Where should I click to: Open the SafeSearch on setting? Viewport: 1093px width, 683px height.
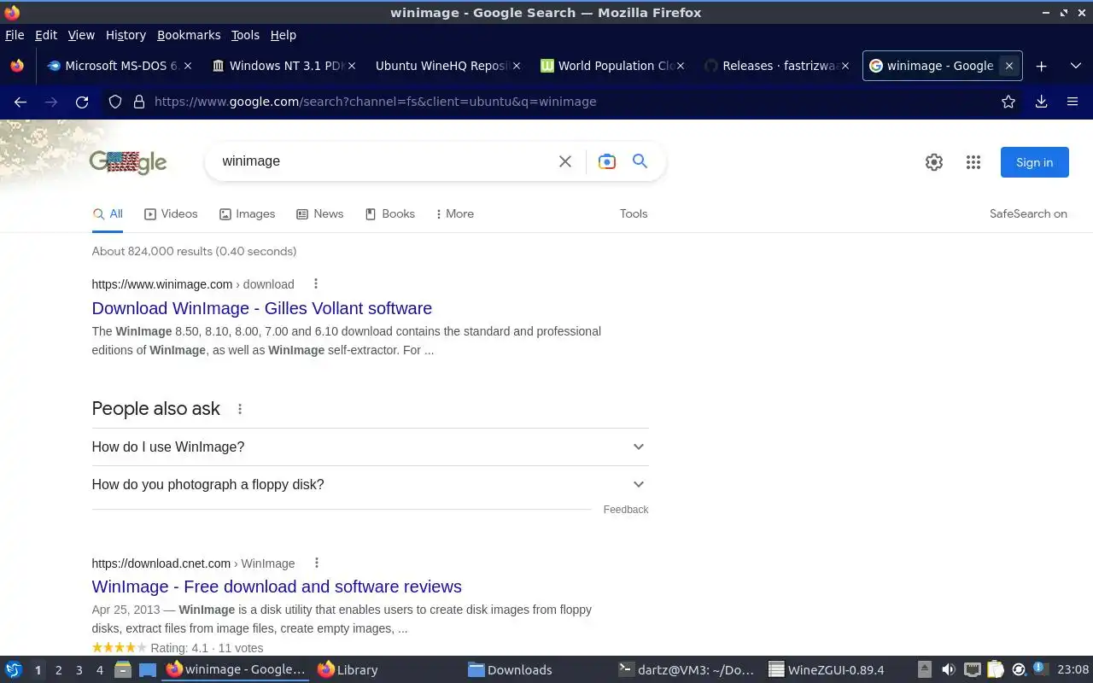tap(1028, 213)
